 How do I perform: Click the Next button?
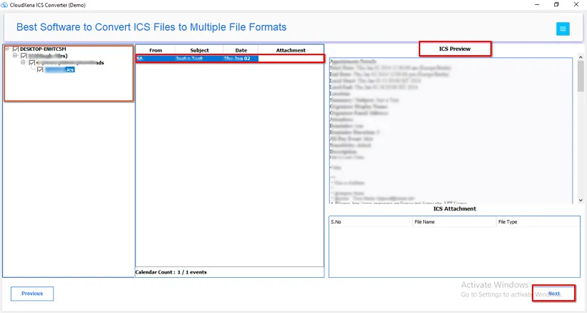click(553, 294)
